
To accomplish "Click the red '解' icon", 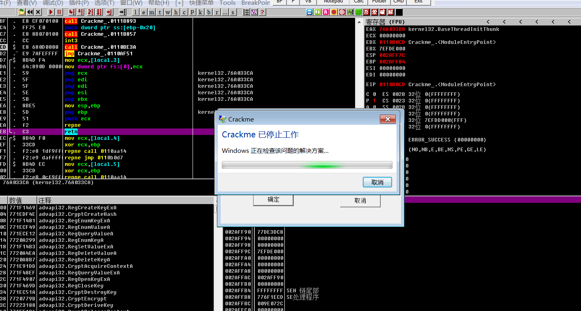I will click(x=391, y=12).
